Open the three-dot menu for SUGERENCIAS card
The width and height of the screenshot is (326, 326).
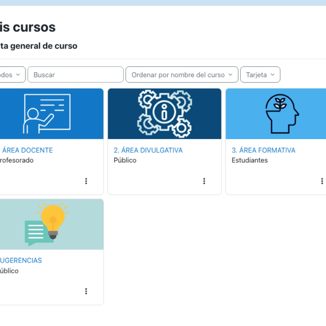point(86,291)
